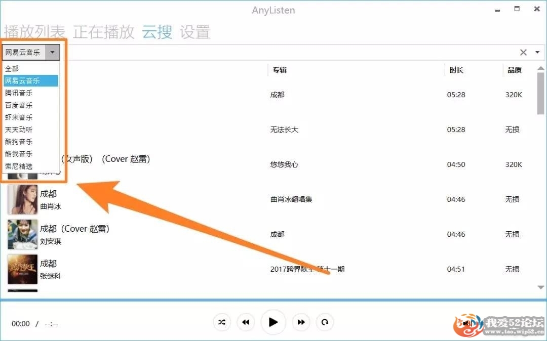The width and height of the screenshot is (547, 341).
Task: Skip to the previous track
Action: click(x=246, y=322)
